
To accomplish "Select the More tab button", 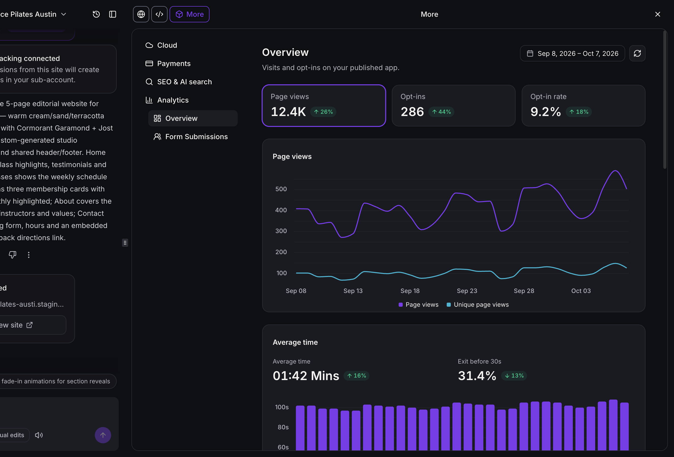I will pos(189,14).
